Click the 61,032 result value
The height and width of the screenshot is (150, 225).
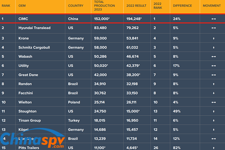click(x=132, y=48)
